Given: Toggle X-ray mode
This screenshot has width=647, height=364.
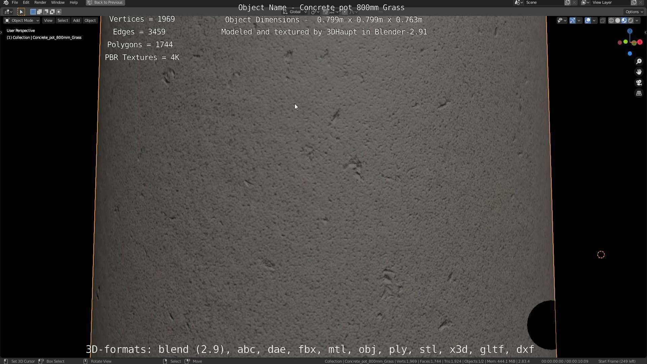Looking at the screenshot, I should [x=603, y=21].
